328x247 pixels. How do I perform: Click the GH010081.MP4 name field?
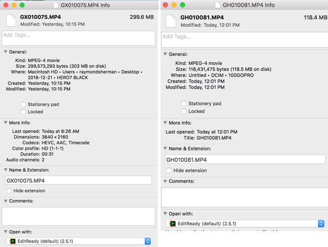(x=245, y=160)
